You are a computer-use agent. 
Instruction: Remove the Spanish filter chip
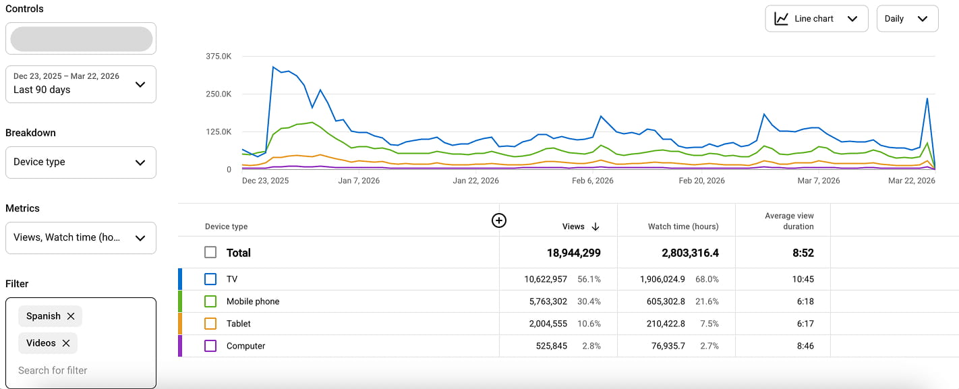72,316
